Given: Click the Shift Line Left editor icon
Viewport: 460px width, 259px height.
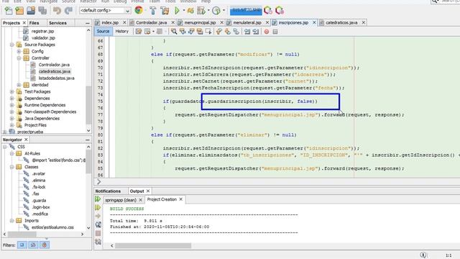Looking at the screenshot, I should [x=247, y=32].
